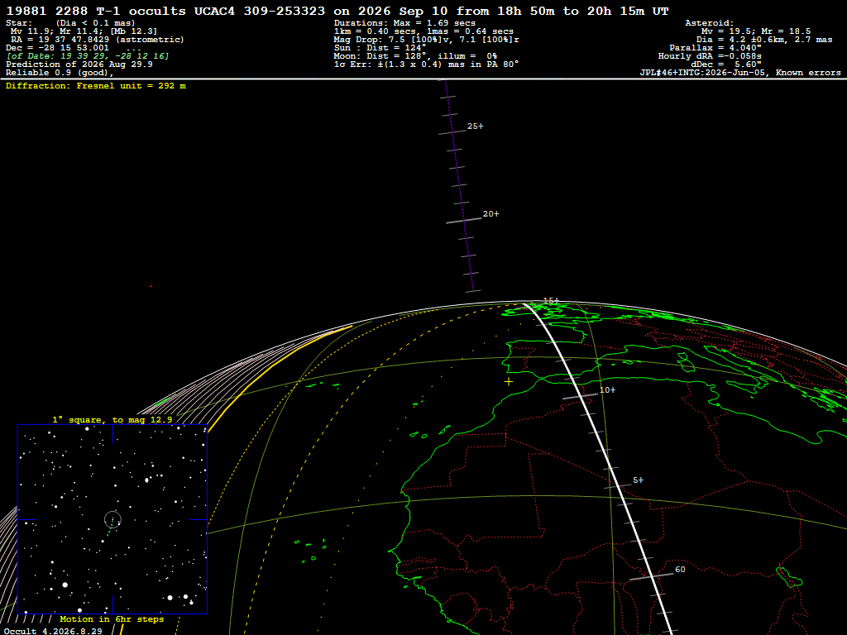
Task: Open the 1° square star chart inset
Action: coord(112,519)
